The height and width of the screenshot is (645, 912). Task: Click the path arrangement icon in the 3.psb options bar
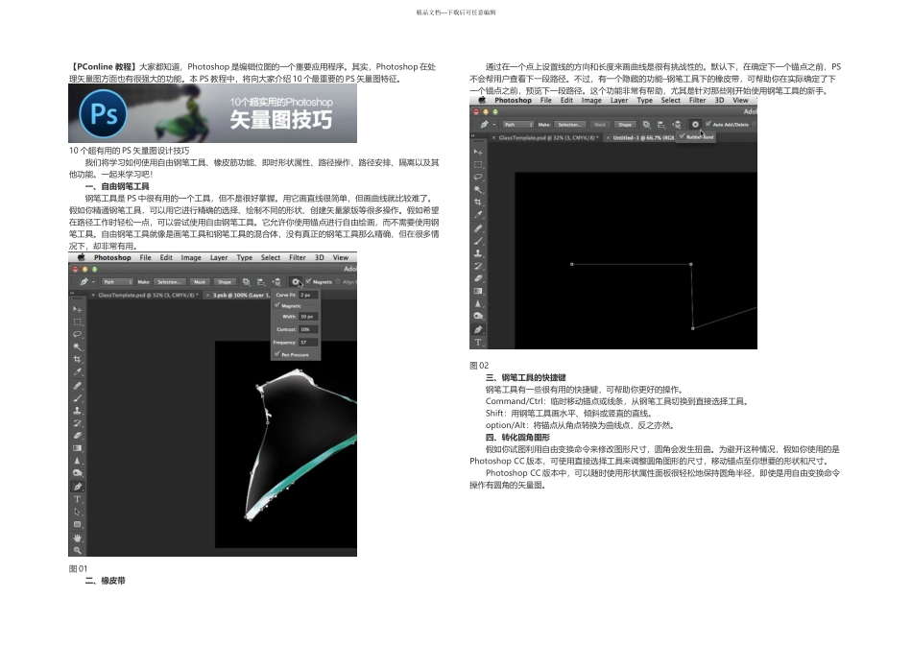pyautogui.click(x=276, y=282)
